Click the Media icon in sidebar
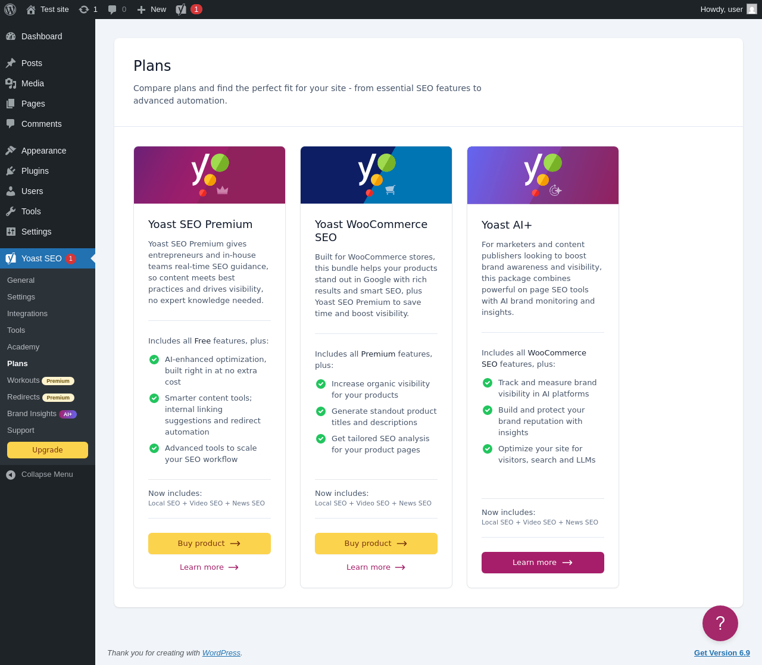Viewport: 762px width, 665px height. pos(11,83)
